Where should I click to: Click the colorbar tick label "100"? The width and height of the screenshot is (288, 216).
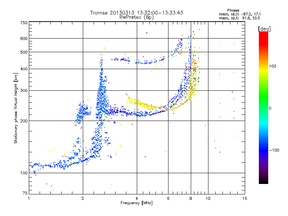(x=273, y=66)
